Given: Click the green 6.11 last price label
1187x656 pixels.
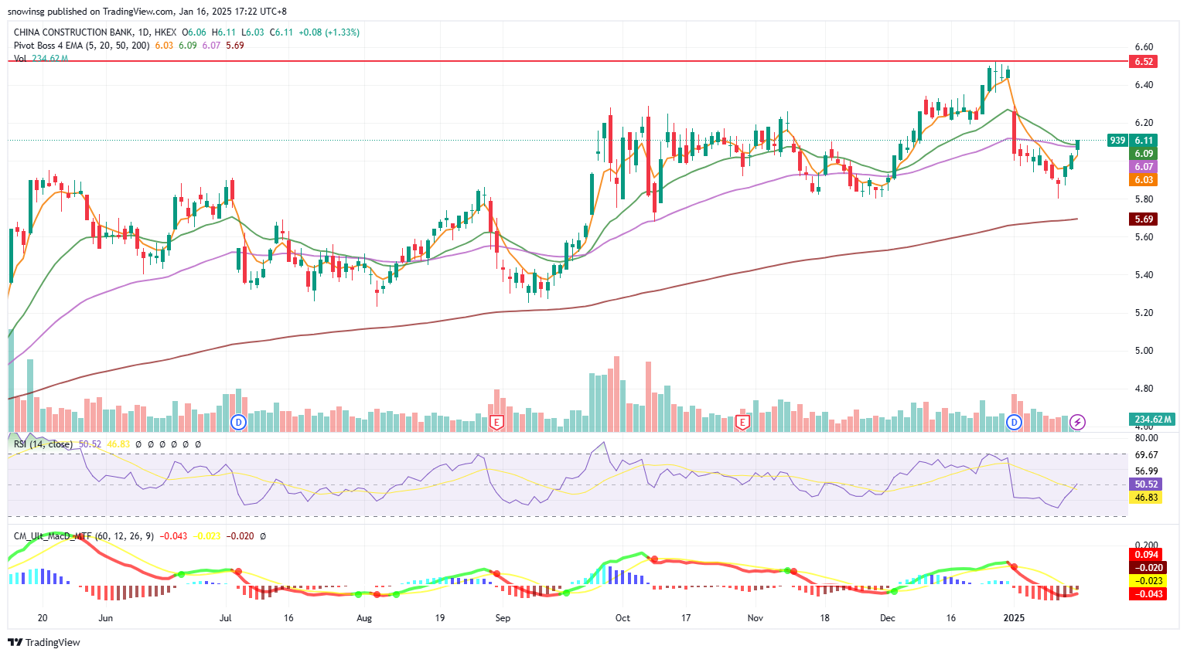Looking at the screenshot, I should click(1144, 141).
